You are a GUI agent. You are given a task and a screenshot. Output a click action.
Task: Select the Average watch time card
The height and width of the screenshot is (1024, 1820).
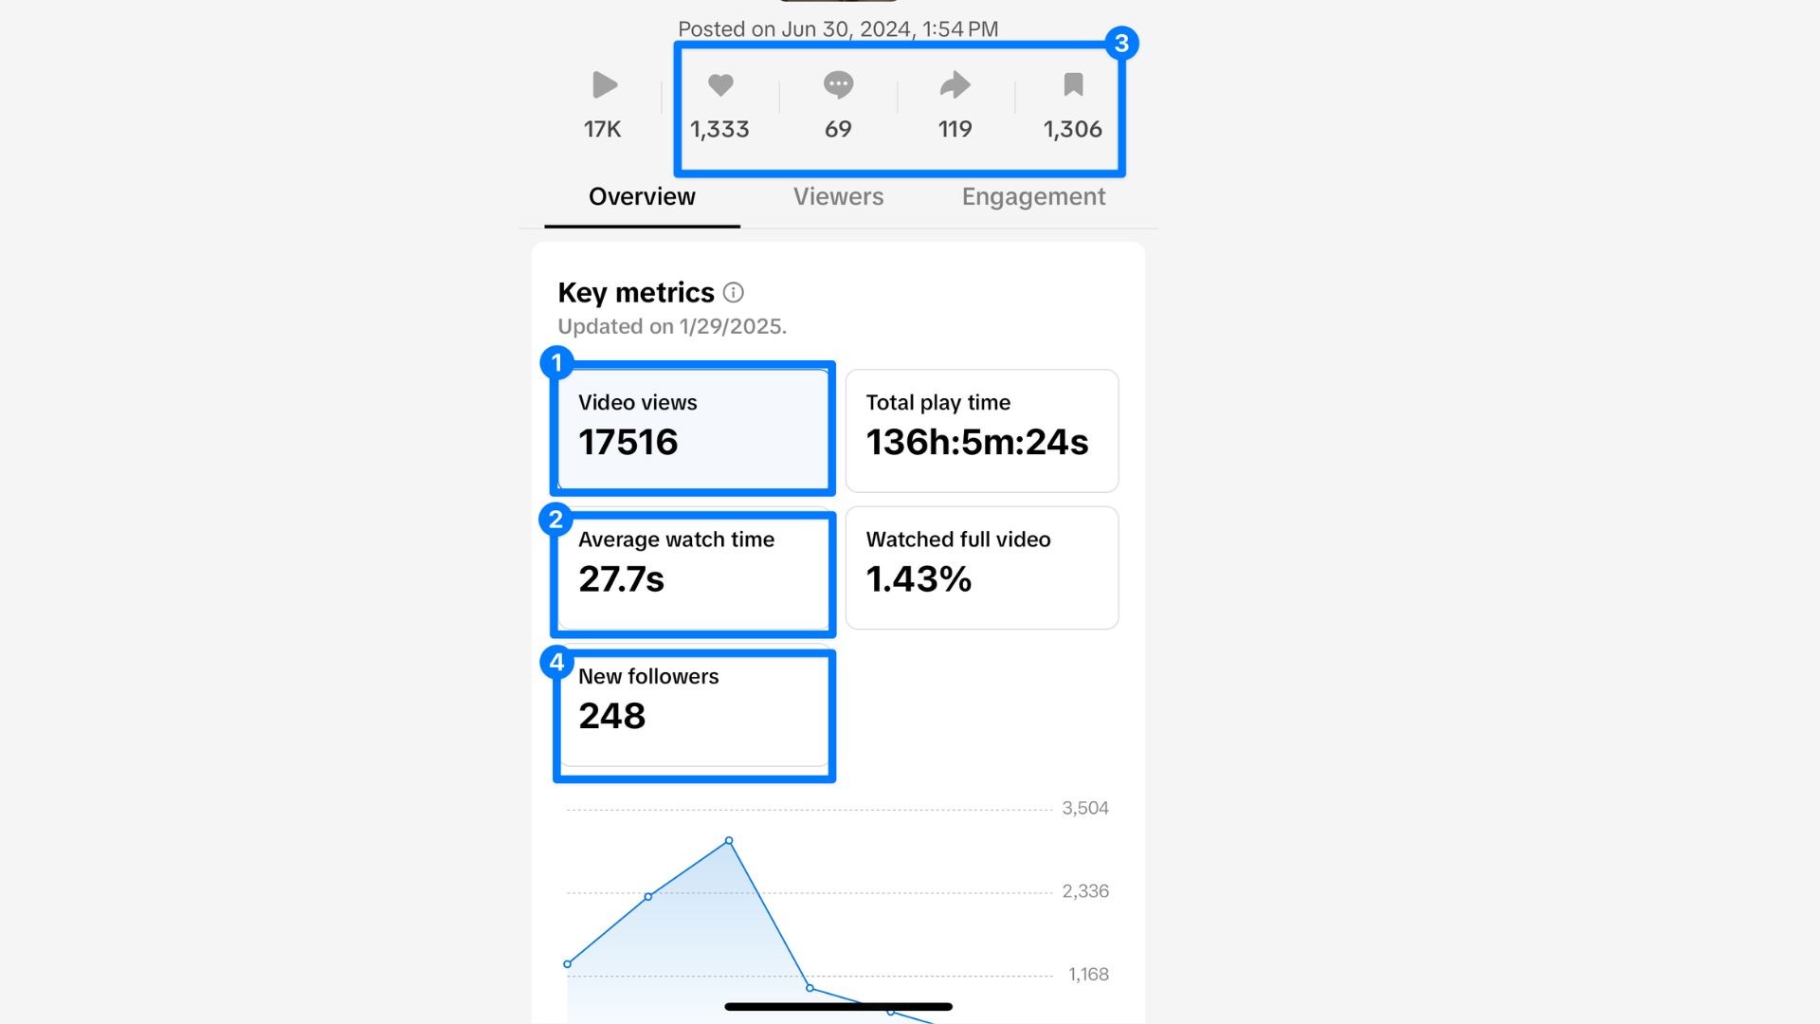[693, 572]
